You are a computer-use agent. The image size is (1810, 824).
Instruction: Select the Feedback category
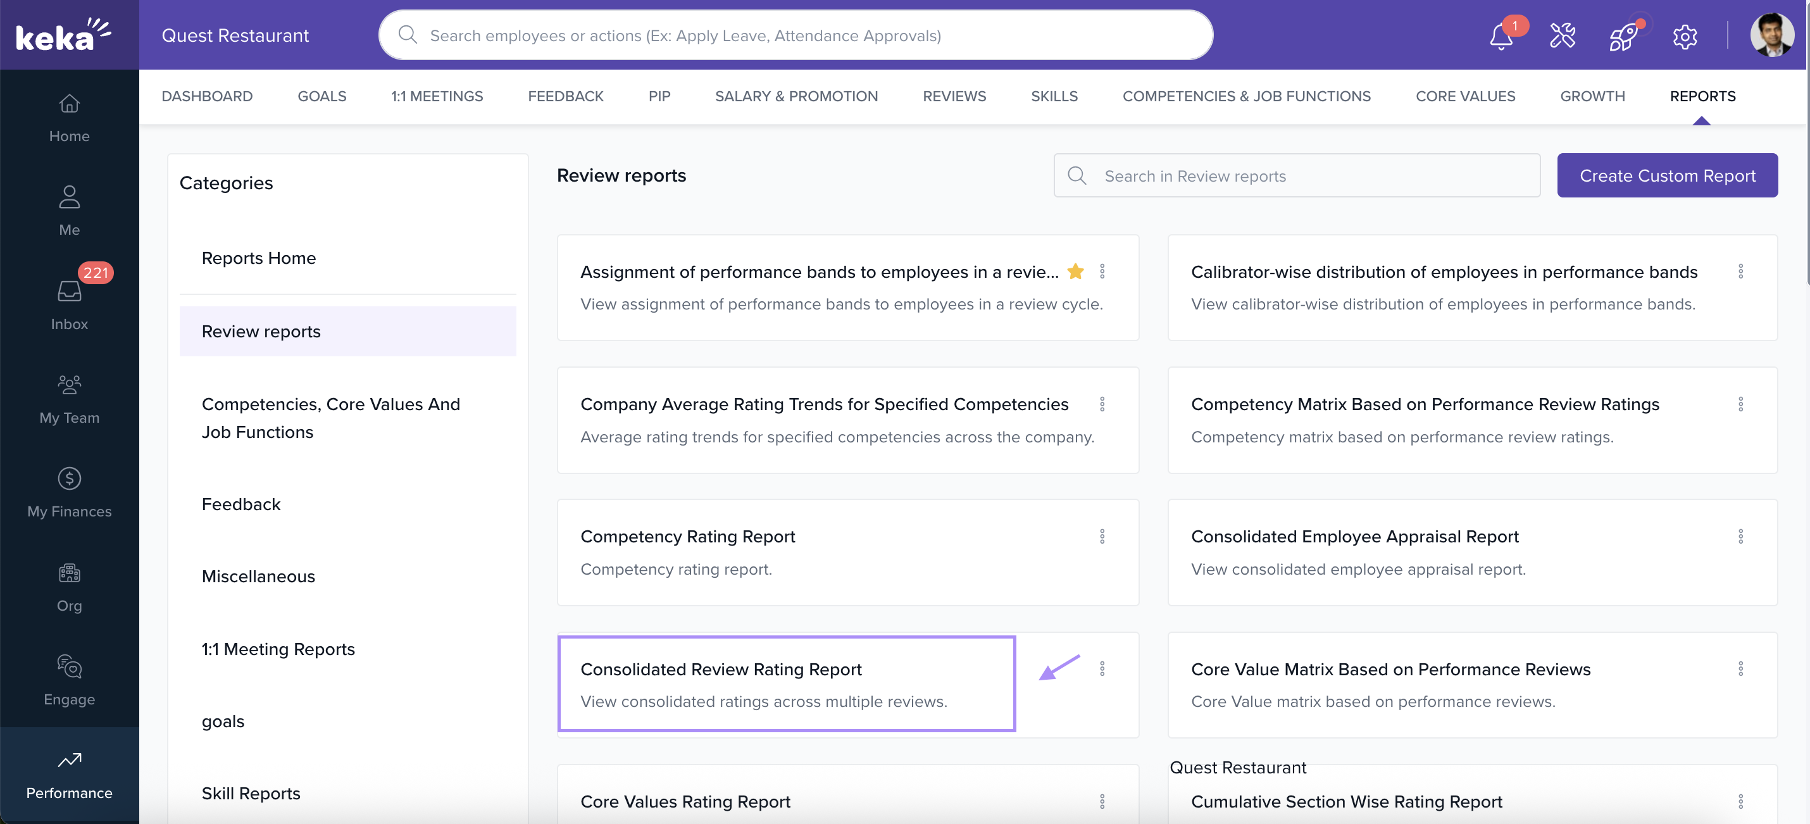point(240,504)
